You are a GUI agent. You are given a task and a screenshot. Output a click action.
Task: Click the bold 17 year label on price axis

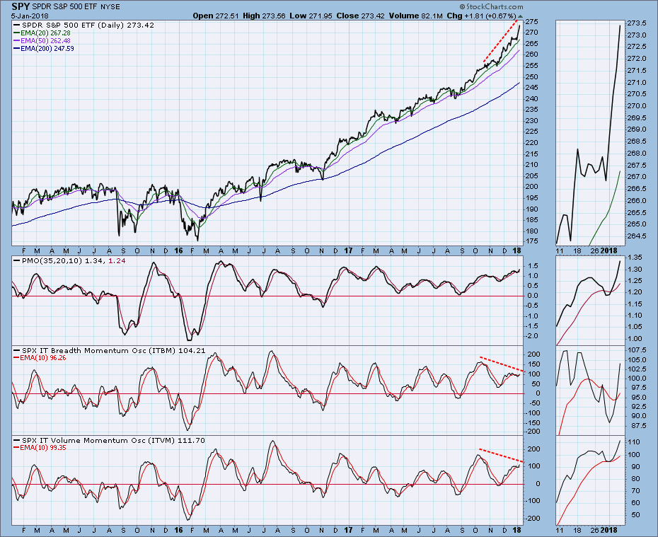348,251
